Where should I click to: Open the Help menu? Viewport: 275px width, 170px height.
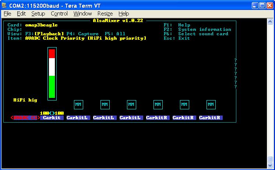[124, 14]
